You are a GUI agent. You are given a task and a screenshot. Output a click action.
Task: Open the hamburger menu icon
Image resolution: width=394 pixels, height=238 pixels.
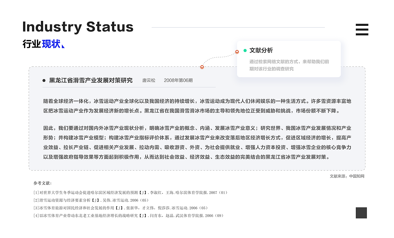pos(362,30)
